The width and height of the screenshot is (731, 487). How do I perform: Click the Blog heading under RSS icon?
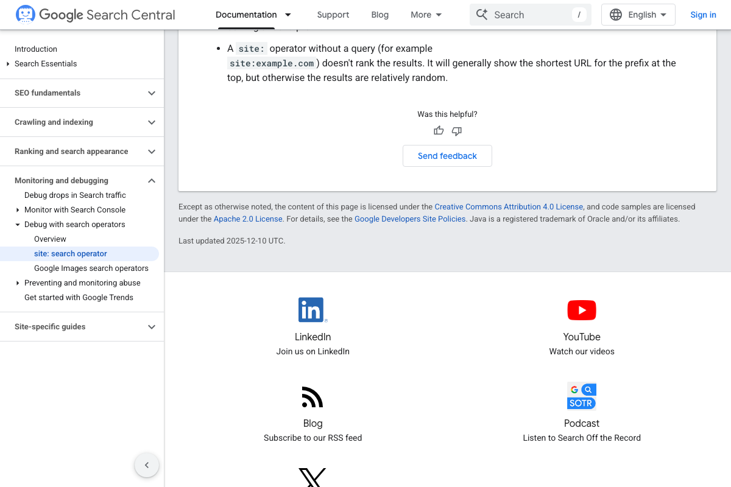tap(313, 423)
